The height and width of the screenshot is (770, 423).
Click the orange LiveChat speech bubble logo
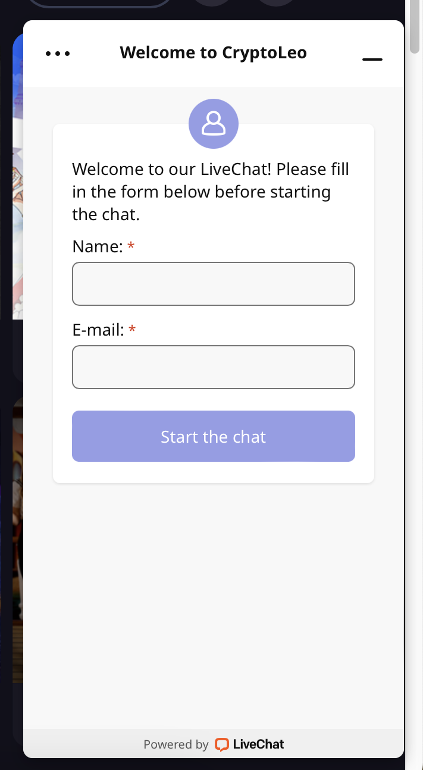[221, 744]
